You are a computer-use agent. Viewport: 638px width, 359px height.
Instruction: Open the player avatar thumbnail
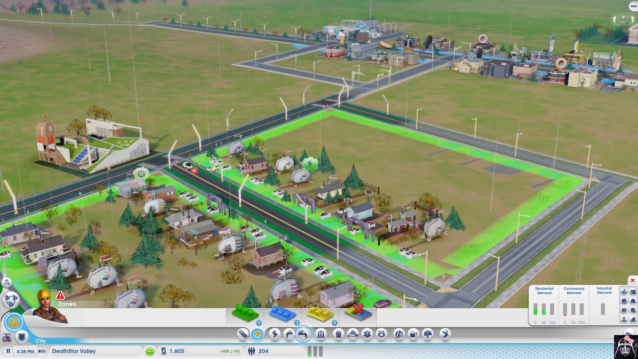coord(6,338)
